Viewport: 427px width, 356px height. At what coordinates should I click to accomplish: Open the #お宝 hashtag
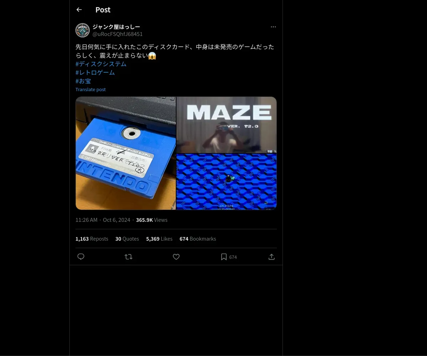pyautogui.click(x=83, y=81)
